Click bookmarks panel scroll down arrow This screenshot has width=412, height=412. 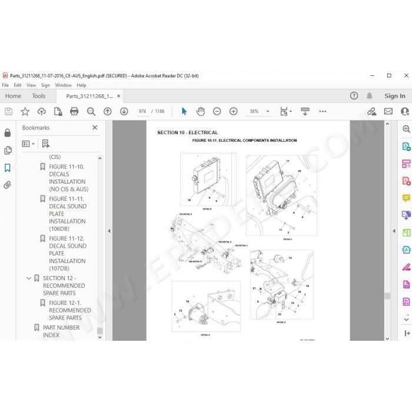pyautogui.click(x=100, y=337)
